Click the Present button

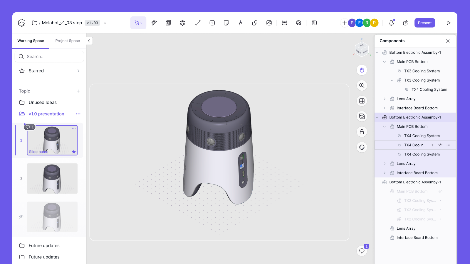click(424, 23)
